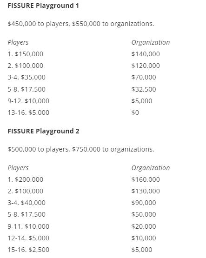Click the 1. $150,000 player prize
206x258 pixels.
(x=26, y=54)
